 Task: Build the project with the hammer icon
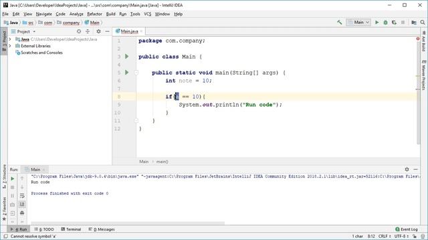pos(339,22)
